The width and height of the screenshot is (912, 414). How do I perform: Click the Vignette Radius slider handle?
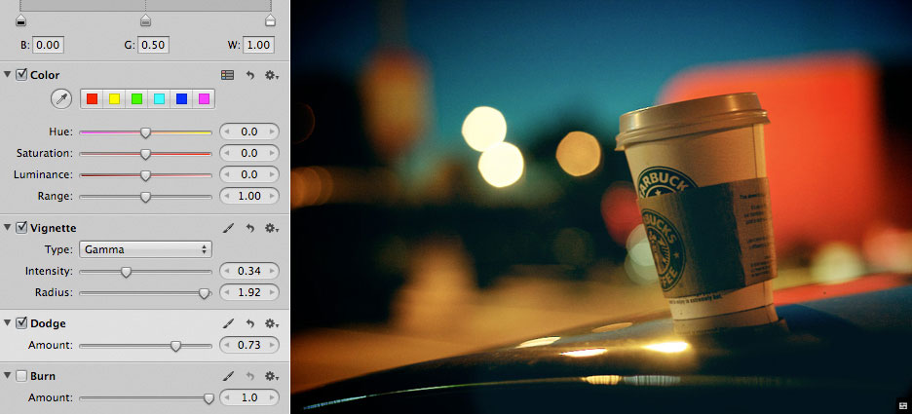tap(205, 293)
